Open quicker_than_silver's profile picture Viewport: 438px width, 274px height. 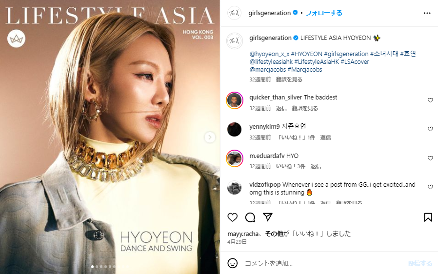pos(234,100)
